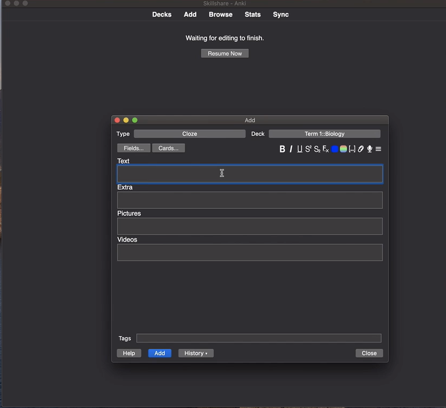Apply bold formatting in the Add dialog
The width and height of the screenshot is (446, 408).
click(282, 149)
